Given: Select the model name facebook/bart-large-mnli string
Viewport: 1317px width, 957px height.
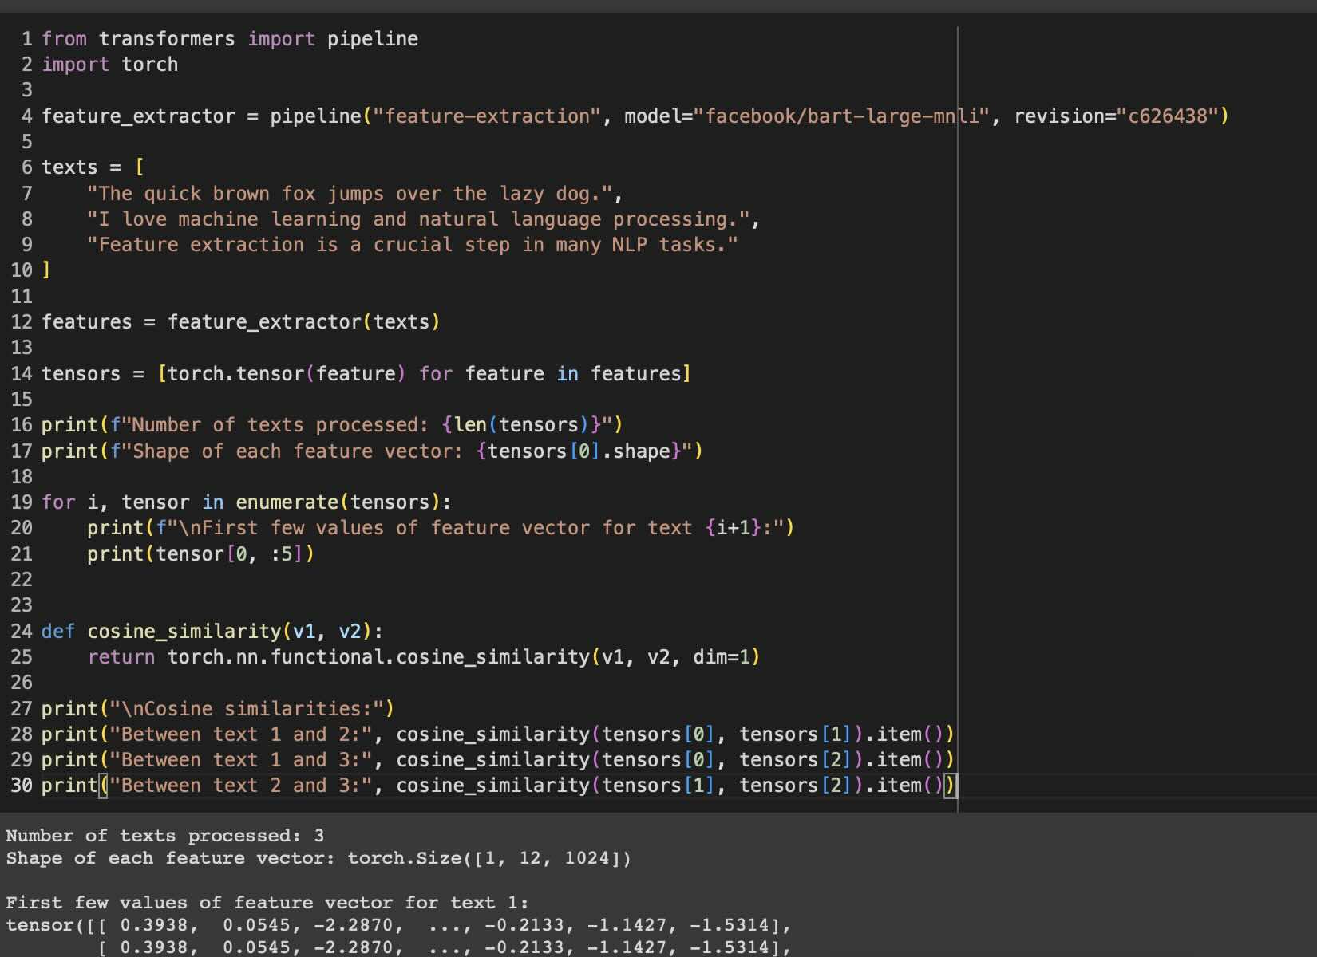Looking at the screenshot, I should pyautogui.click(x=838, y=116).
